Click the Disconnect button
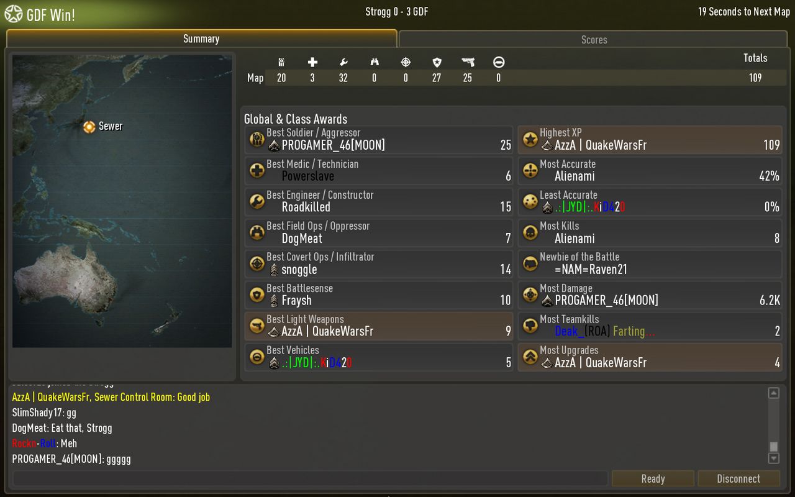The height and width of the screenshot is (497, 795). [x=738, y=478]
